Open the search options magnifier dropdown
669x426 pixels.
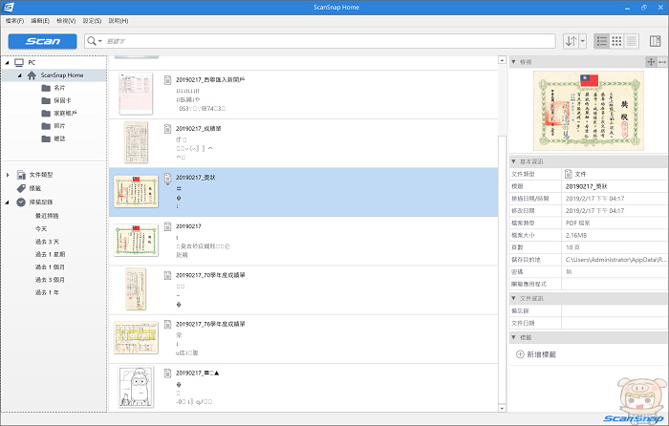(95, 41)
